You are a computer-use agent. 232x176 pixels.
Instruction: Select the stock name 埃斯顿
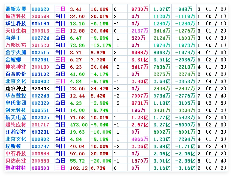13,146
